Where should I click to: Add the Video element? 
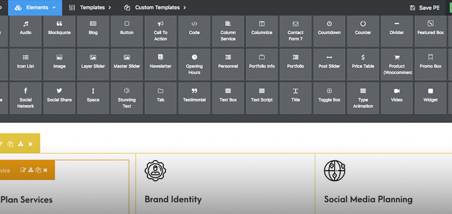[397, 98]
